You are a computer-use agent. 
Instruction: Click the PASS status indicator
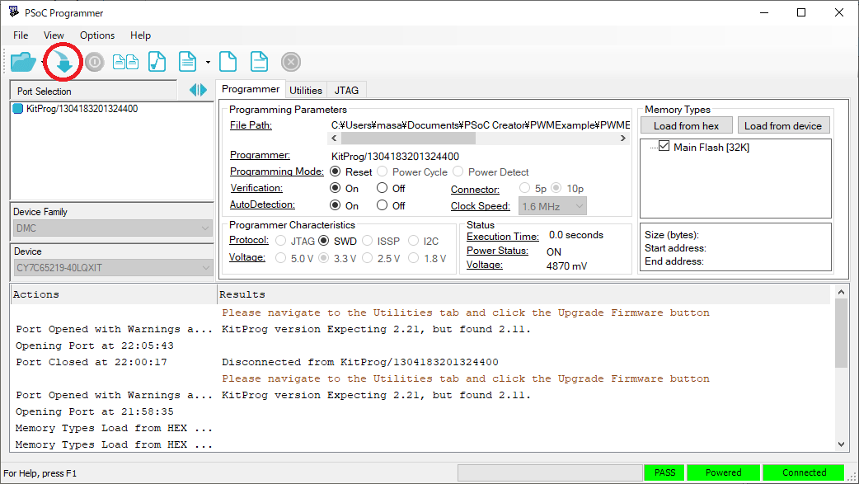coord(664,472)
